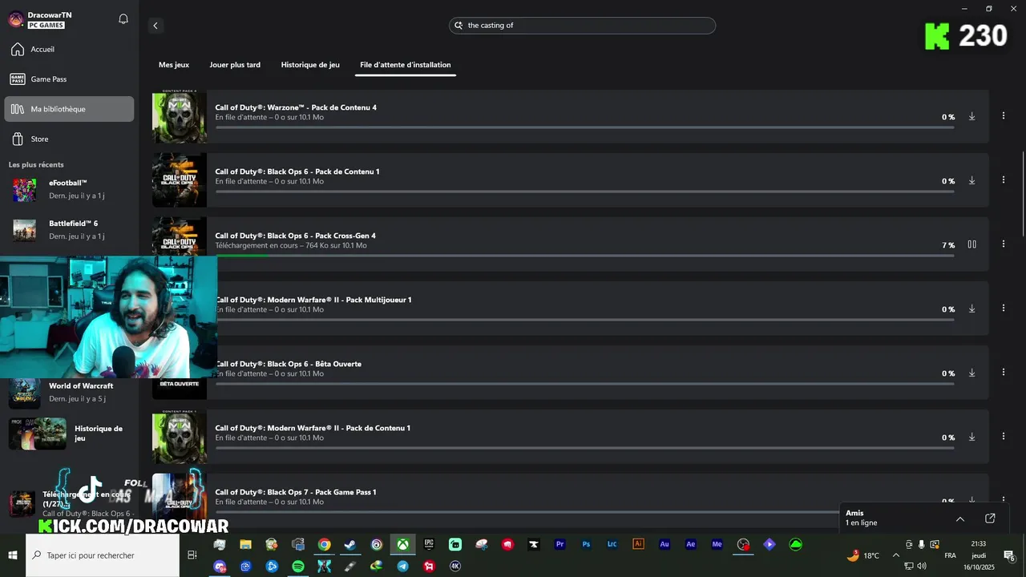Screen dimensions: 1026x577
Task: Open the DracowarTN profile avatar
Action: coord(16,19)
